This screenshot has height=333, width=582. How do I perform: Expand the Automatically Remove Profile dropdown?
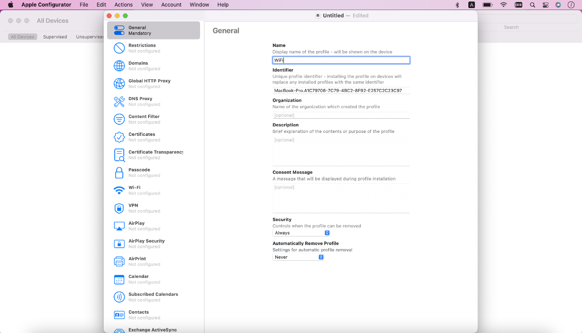[x=298, y=257]
